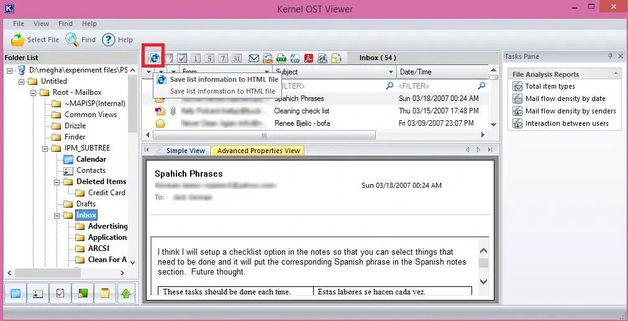628x321 pixels.
Task: Collapse the Inbox tree node
Action: coord(57,215)
